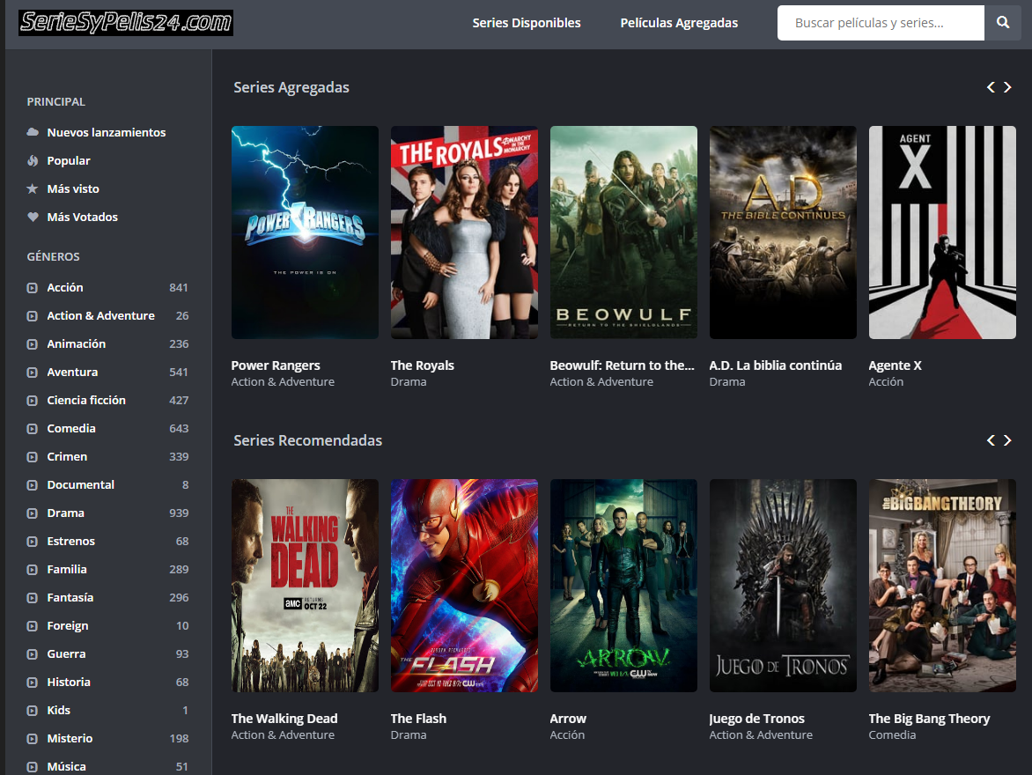Click the arrow icon next to Foreign
The width and height of the screenshot is (1032, 775).
click(33, 626)
